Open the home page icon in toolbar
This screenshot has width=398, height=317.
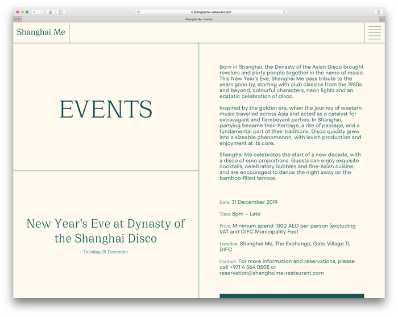[50, 12]
